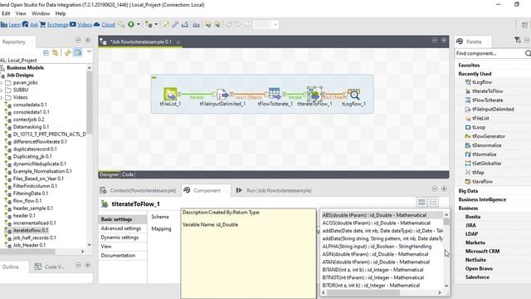Click the right arrow of suggestion list horizontal scrollbar
The image size is (531, 299).
[x=440, y=292]
